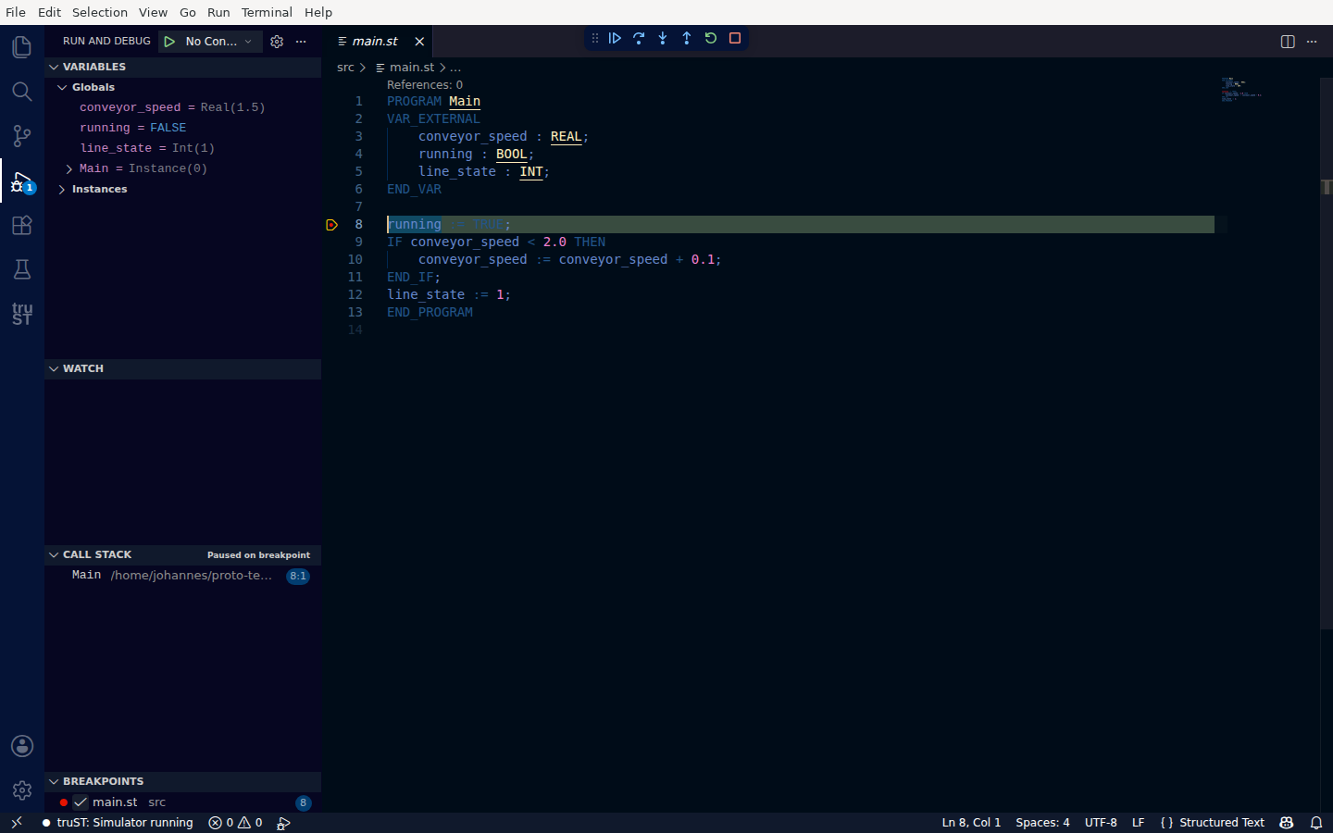The height and width of the screenshot is (833, 1333).
Task: Change end of line sequence LF
Action: click(1139, 823)
